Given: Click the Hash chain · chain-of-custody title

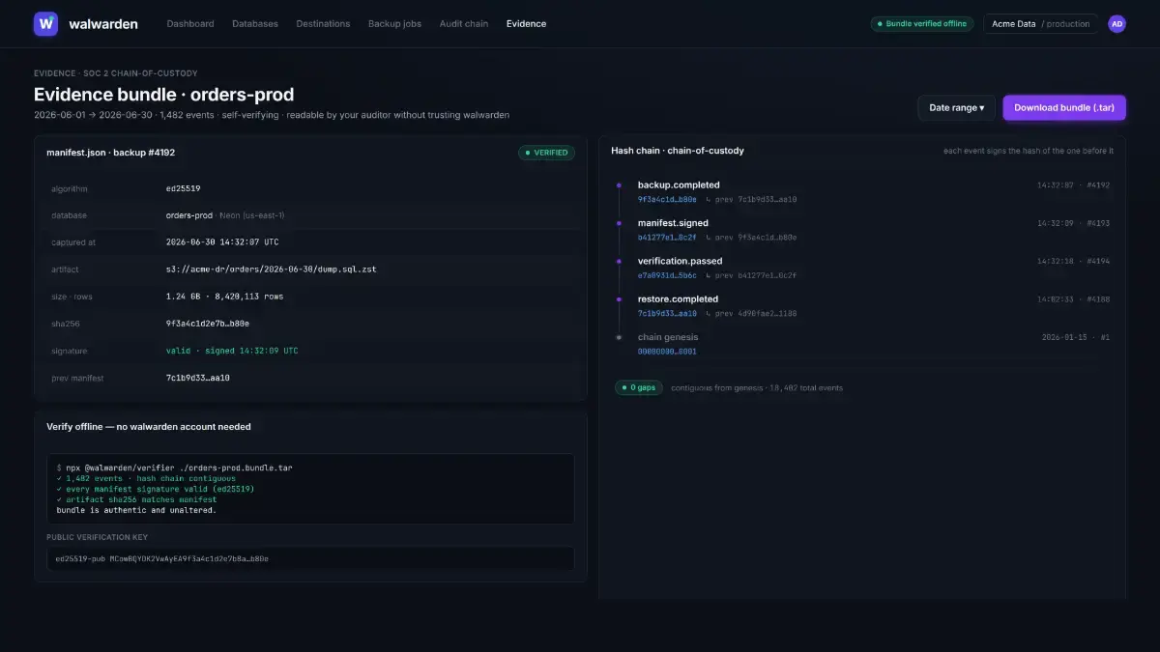Looking at the screenshot, I should (x=678, y=151).
